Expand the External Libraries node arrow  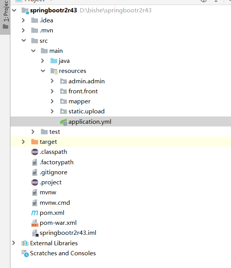tap(14, 243)
